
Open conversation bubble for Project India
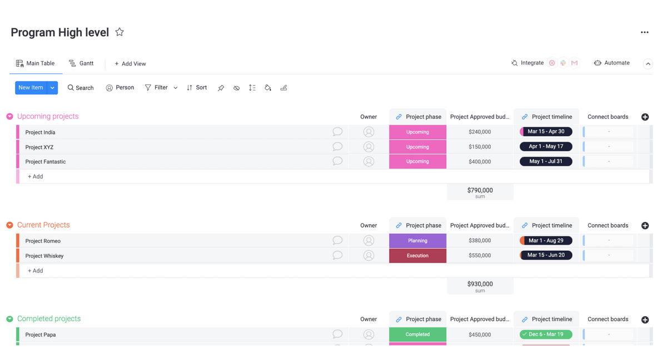337,132
